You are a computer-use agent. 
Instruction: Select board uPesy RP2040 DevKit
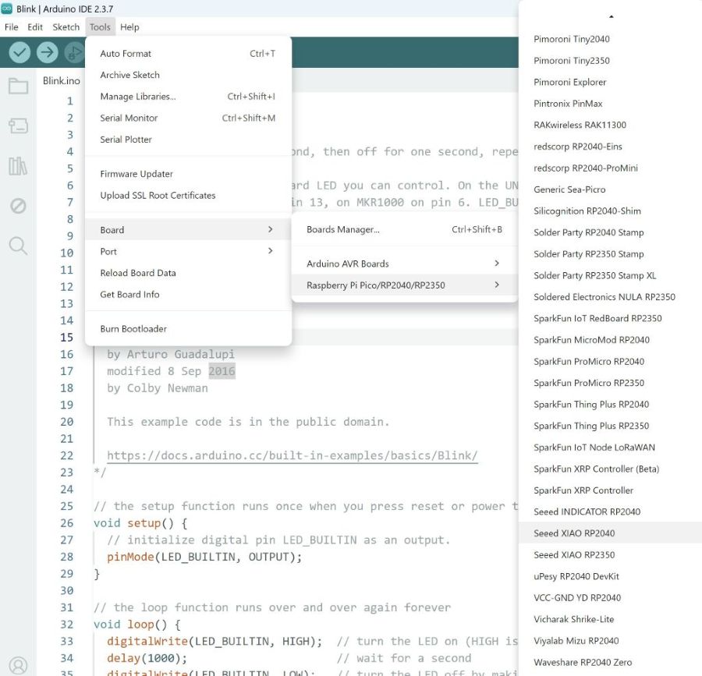(610, 576)
